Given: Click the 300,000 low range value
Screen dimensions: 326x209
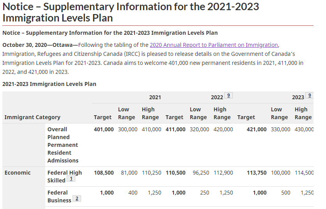Looking at the screenshot, I should pos(128,129).
